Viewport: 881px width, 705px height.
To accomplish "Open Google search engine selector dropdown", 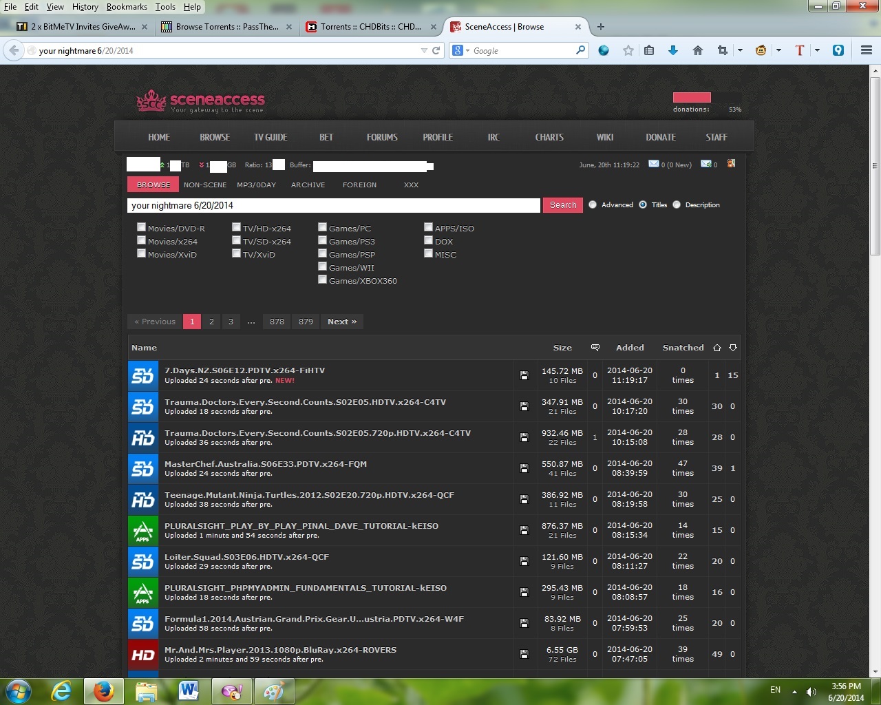I will (x=461, y=50).
